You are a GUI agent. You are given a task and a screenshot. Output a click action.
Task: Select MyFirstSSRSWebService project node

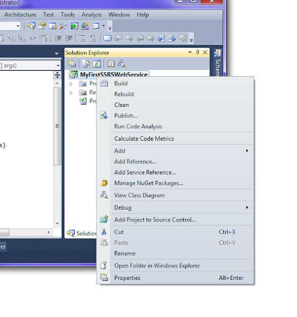tap(109, 74)
